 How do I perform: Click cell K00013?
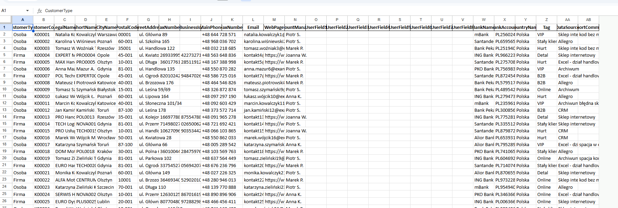tap(44, 117)
